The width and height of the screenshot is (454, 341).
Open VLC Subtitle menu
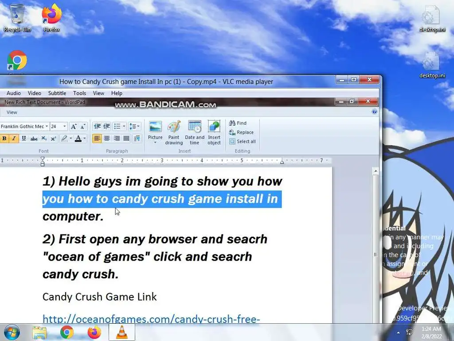point(57,93)
